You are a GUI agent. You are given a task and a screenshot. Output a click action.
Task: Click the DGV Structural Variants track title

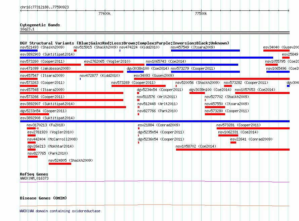125,43
